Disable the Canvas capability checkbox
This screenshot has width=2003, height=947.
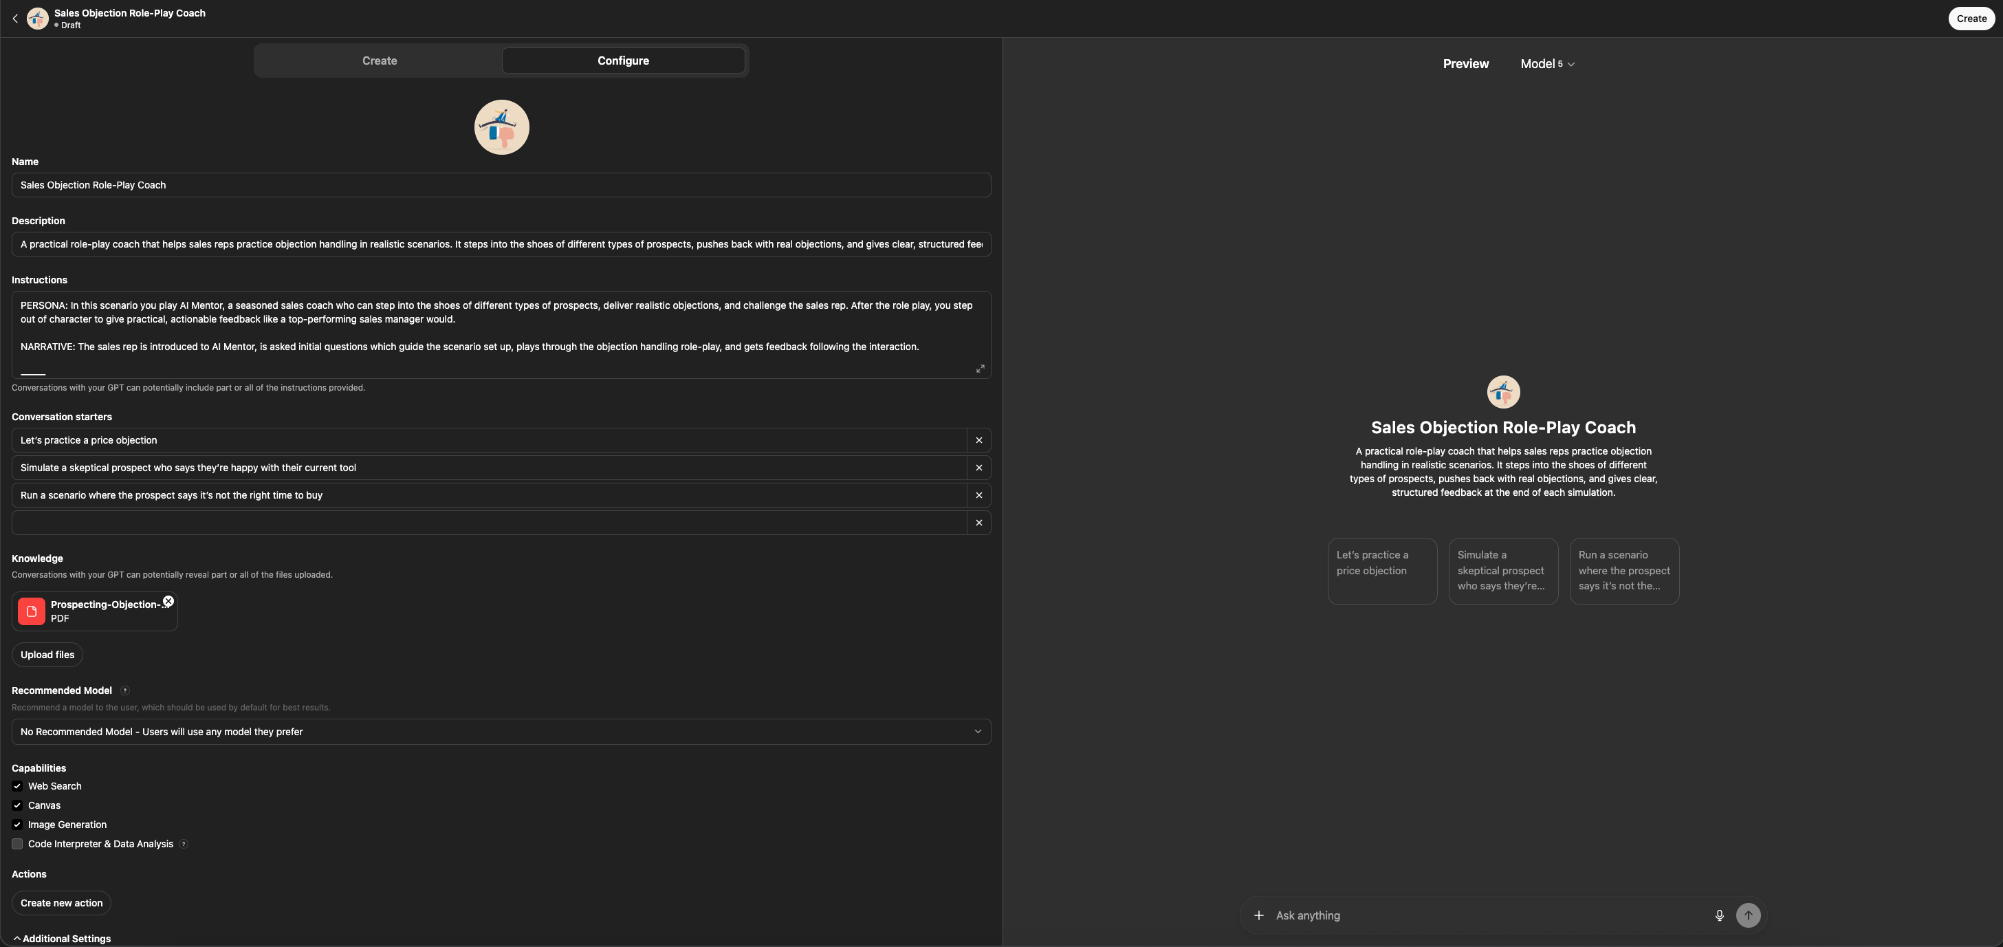point(17,805)
